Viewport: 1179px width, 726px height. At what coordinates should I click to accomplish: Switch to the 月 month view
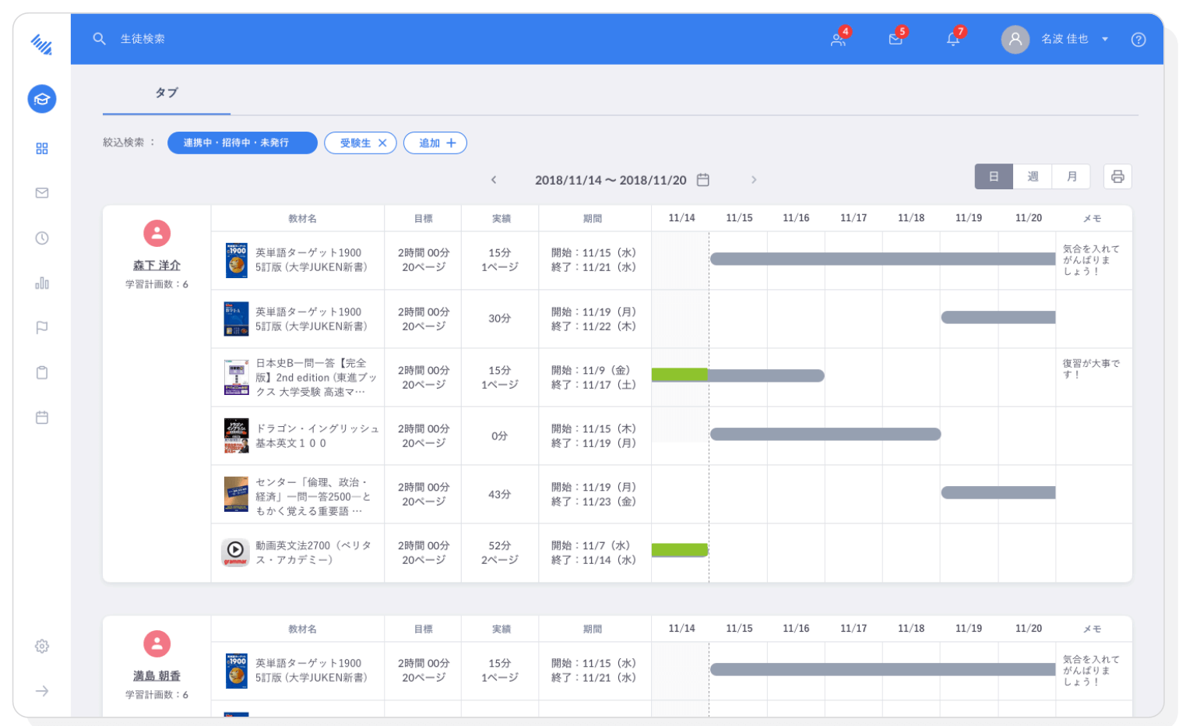1072,177
